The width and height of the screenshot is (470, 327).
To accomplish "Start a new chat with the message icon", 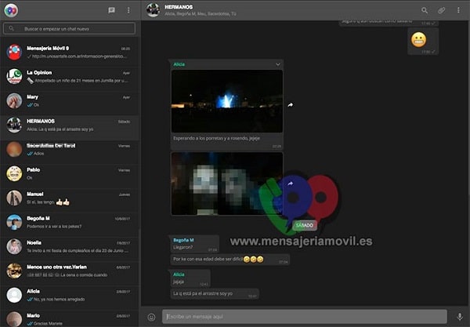I will point(112,10).
